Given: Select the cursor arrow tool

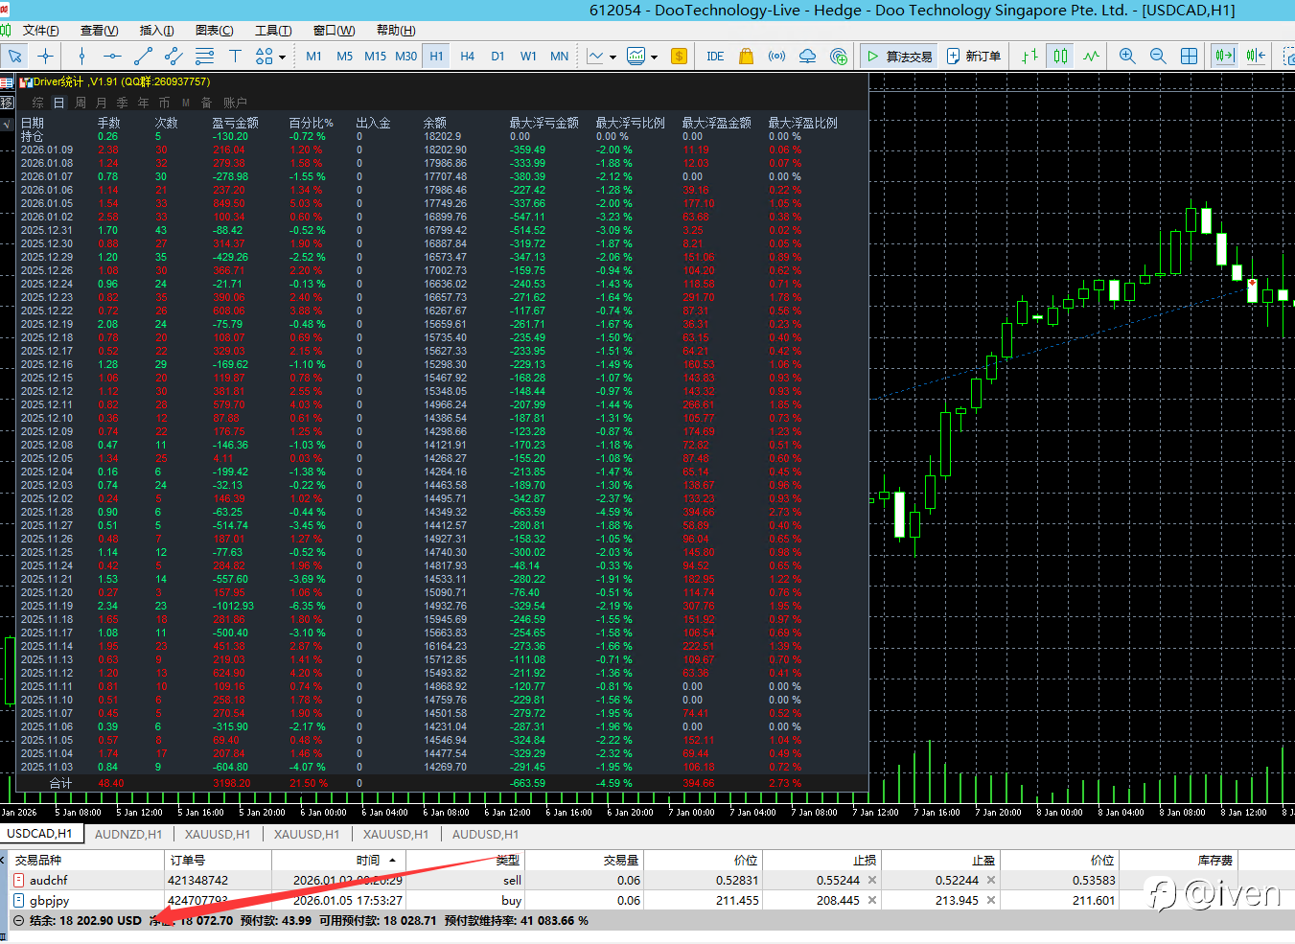Looking at the screenshot, I should pyautogui.click(x=15, y=56).
